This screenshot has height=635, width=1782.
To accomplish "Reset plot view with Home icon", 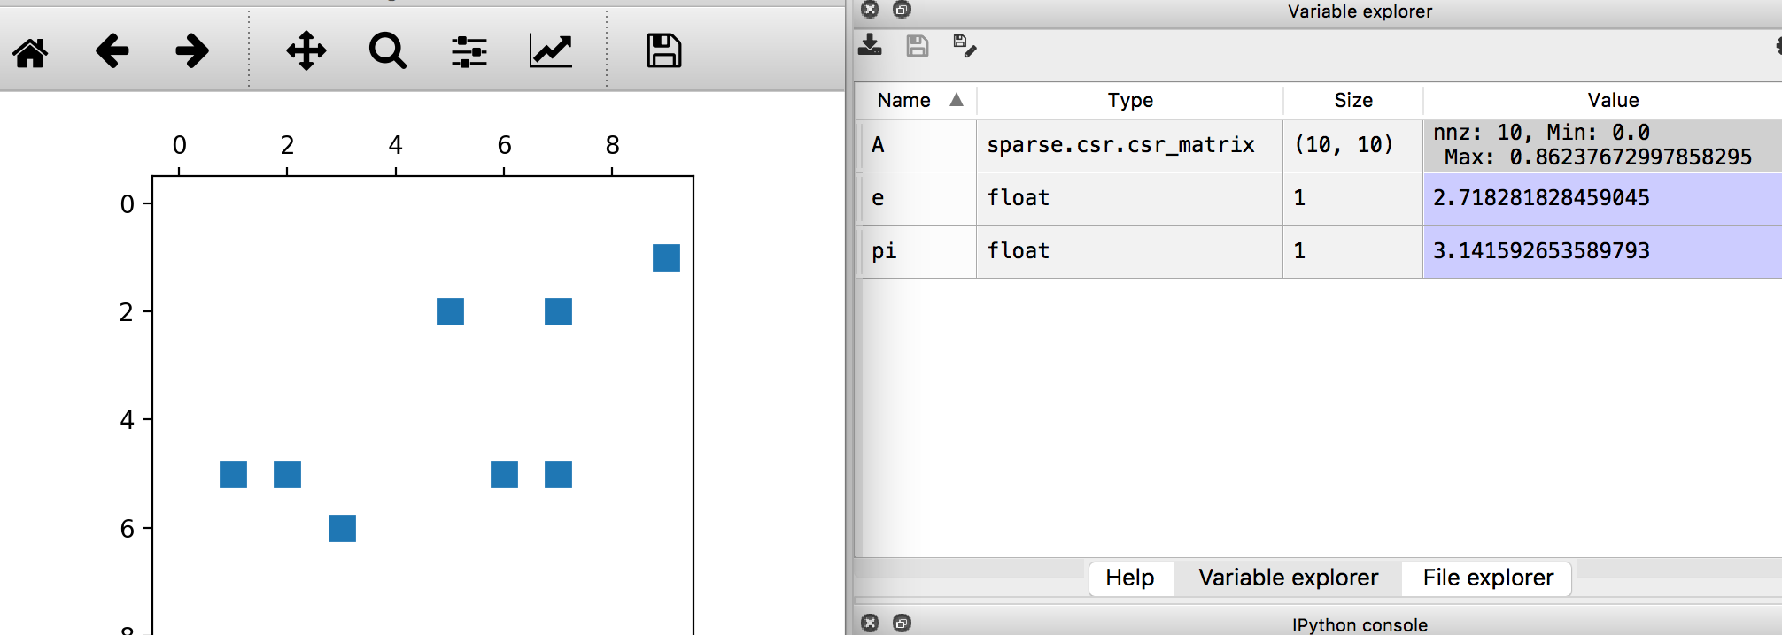I will pos(30,52).
